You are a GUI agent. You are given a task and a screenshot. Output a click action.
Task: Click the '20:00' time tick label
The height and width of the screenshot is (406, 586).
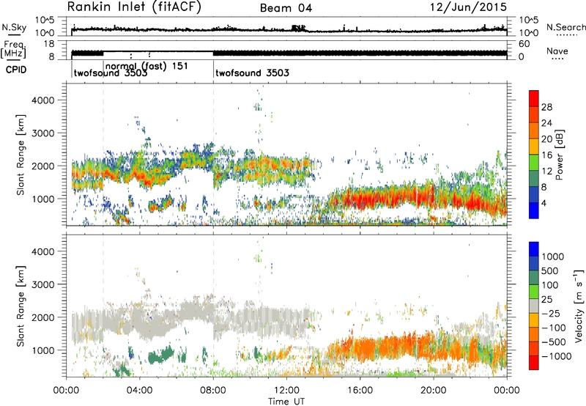coord(433,391)
